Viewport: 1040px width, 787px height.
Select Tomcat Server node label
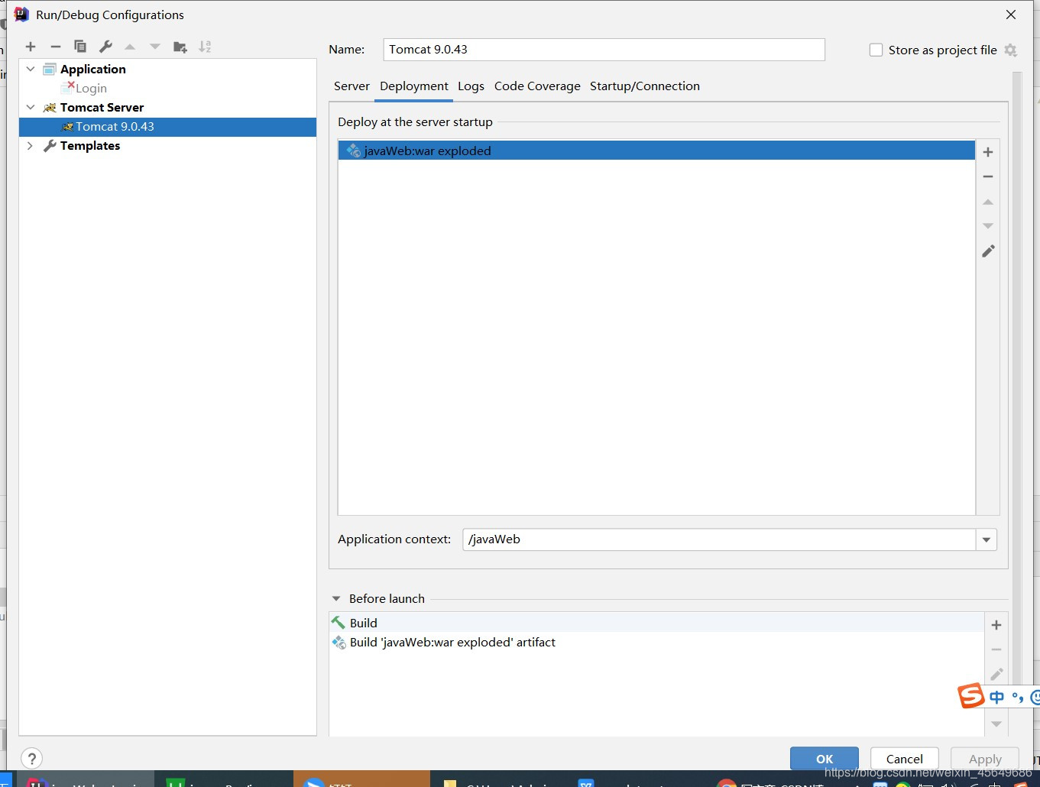[x=102, y=108]
